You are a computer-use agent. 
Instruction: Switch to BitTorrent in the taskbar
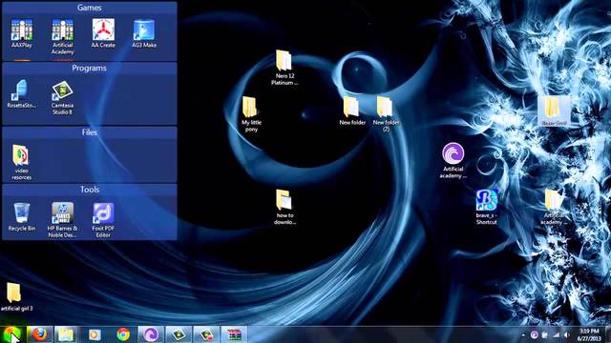click(151, 334)
